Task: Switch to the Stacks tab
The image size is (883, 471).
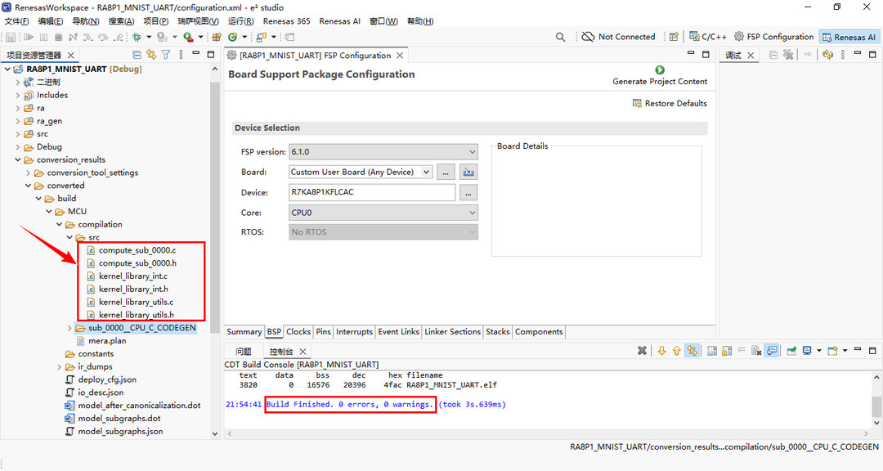Action: click(x=498, y=332)
